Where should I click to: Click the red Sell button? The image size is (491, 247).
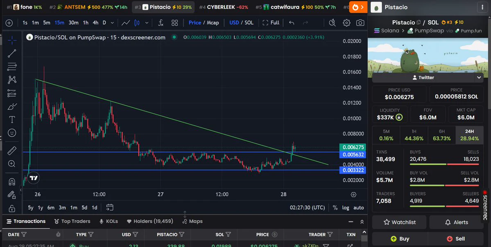(x=456, y=239)
